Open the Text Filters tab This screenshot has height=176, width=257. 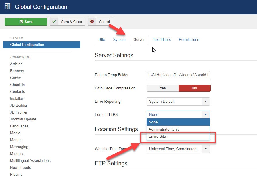162,39
